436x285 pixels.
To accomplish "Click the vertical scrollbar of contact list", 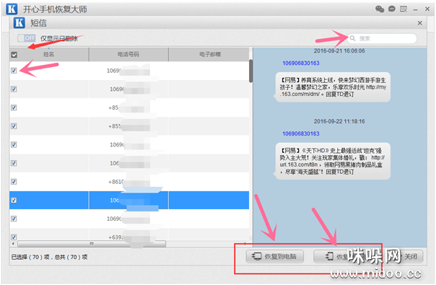I will tap(250, 71).
